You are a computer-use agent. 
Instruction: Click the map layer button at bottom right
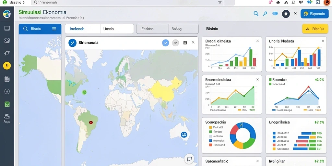point(189,159)
